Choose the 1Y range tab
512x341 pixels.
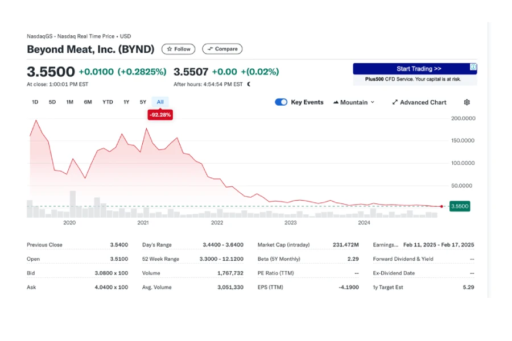click(126, 102)
